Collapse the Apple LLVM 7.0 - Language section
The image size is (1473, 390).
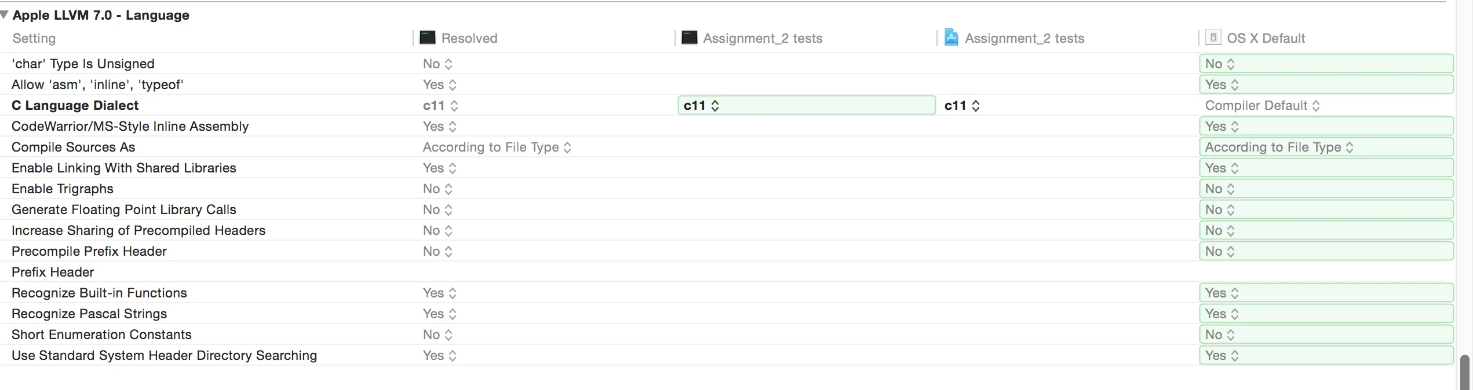click(x=5, y=15)
